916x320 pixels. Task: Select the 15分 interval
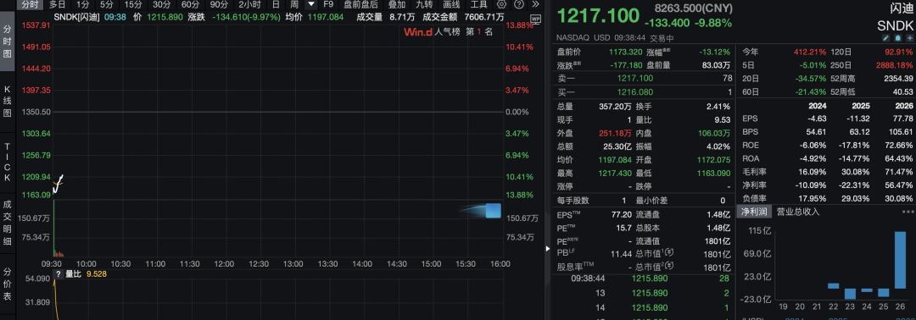(133, 4)
